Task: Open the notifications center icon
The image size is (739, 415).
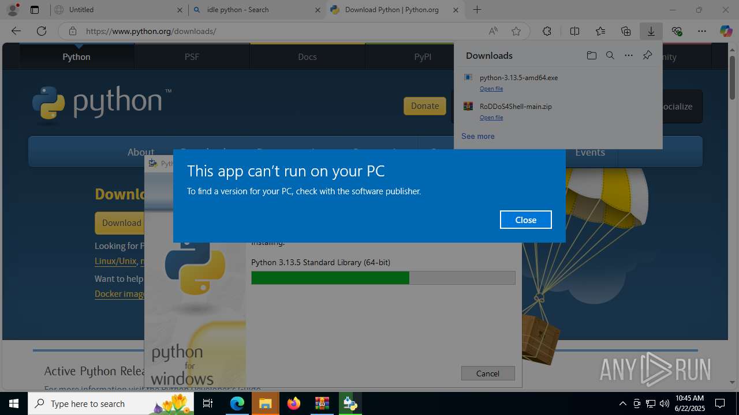Action: click(720, 403)
